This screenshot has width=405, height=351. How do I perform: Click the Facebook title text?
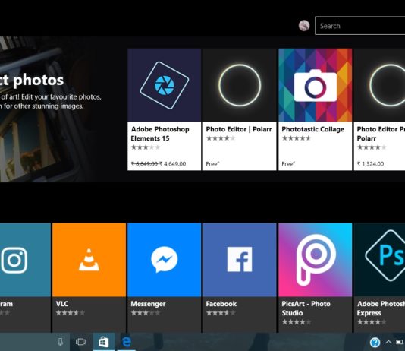pos(221,304)
